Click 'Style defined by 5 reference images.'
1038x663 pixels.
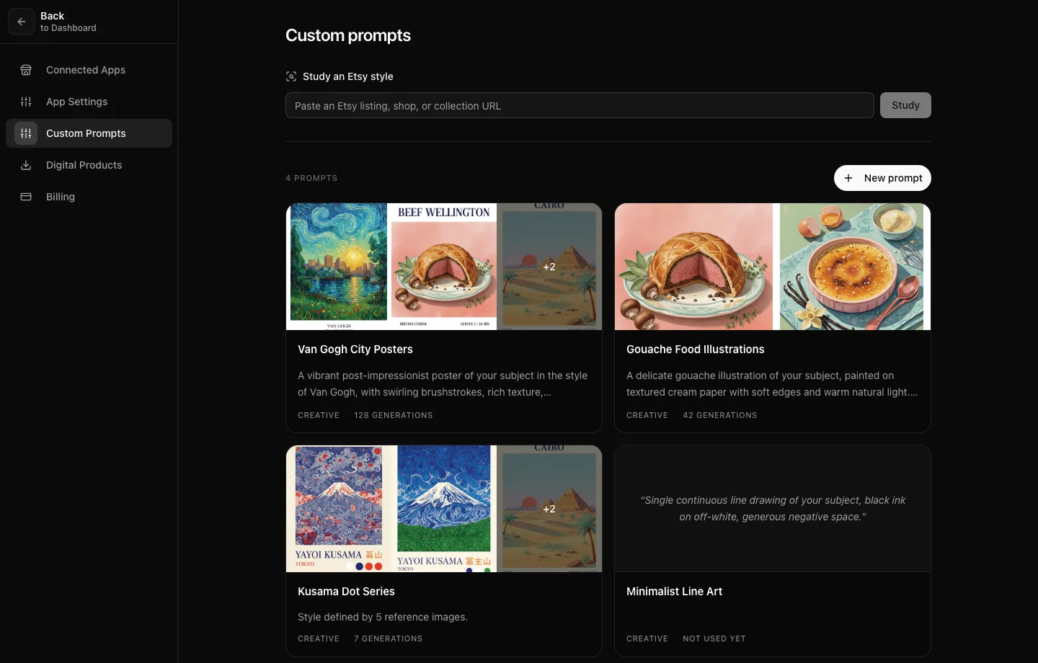(x=383, y=617)
